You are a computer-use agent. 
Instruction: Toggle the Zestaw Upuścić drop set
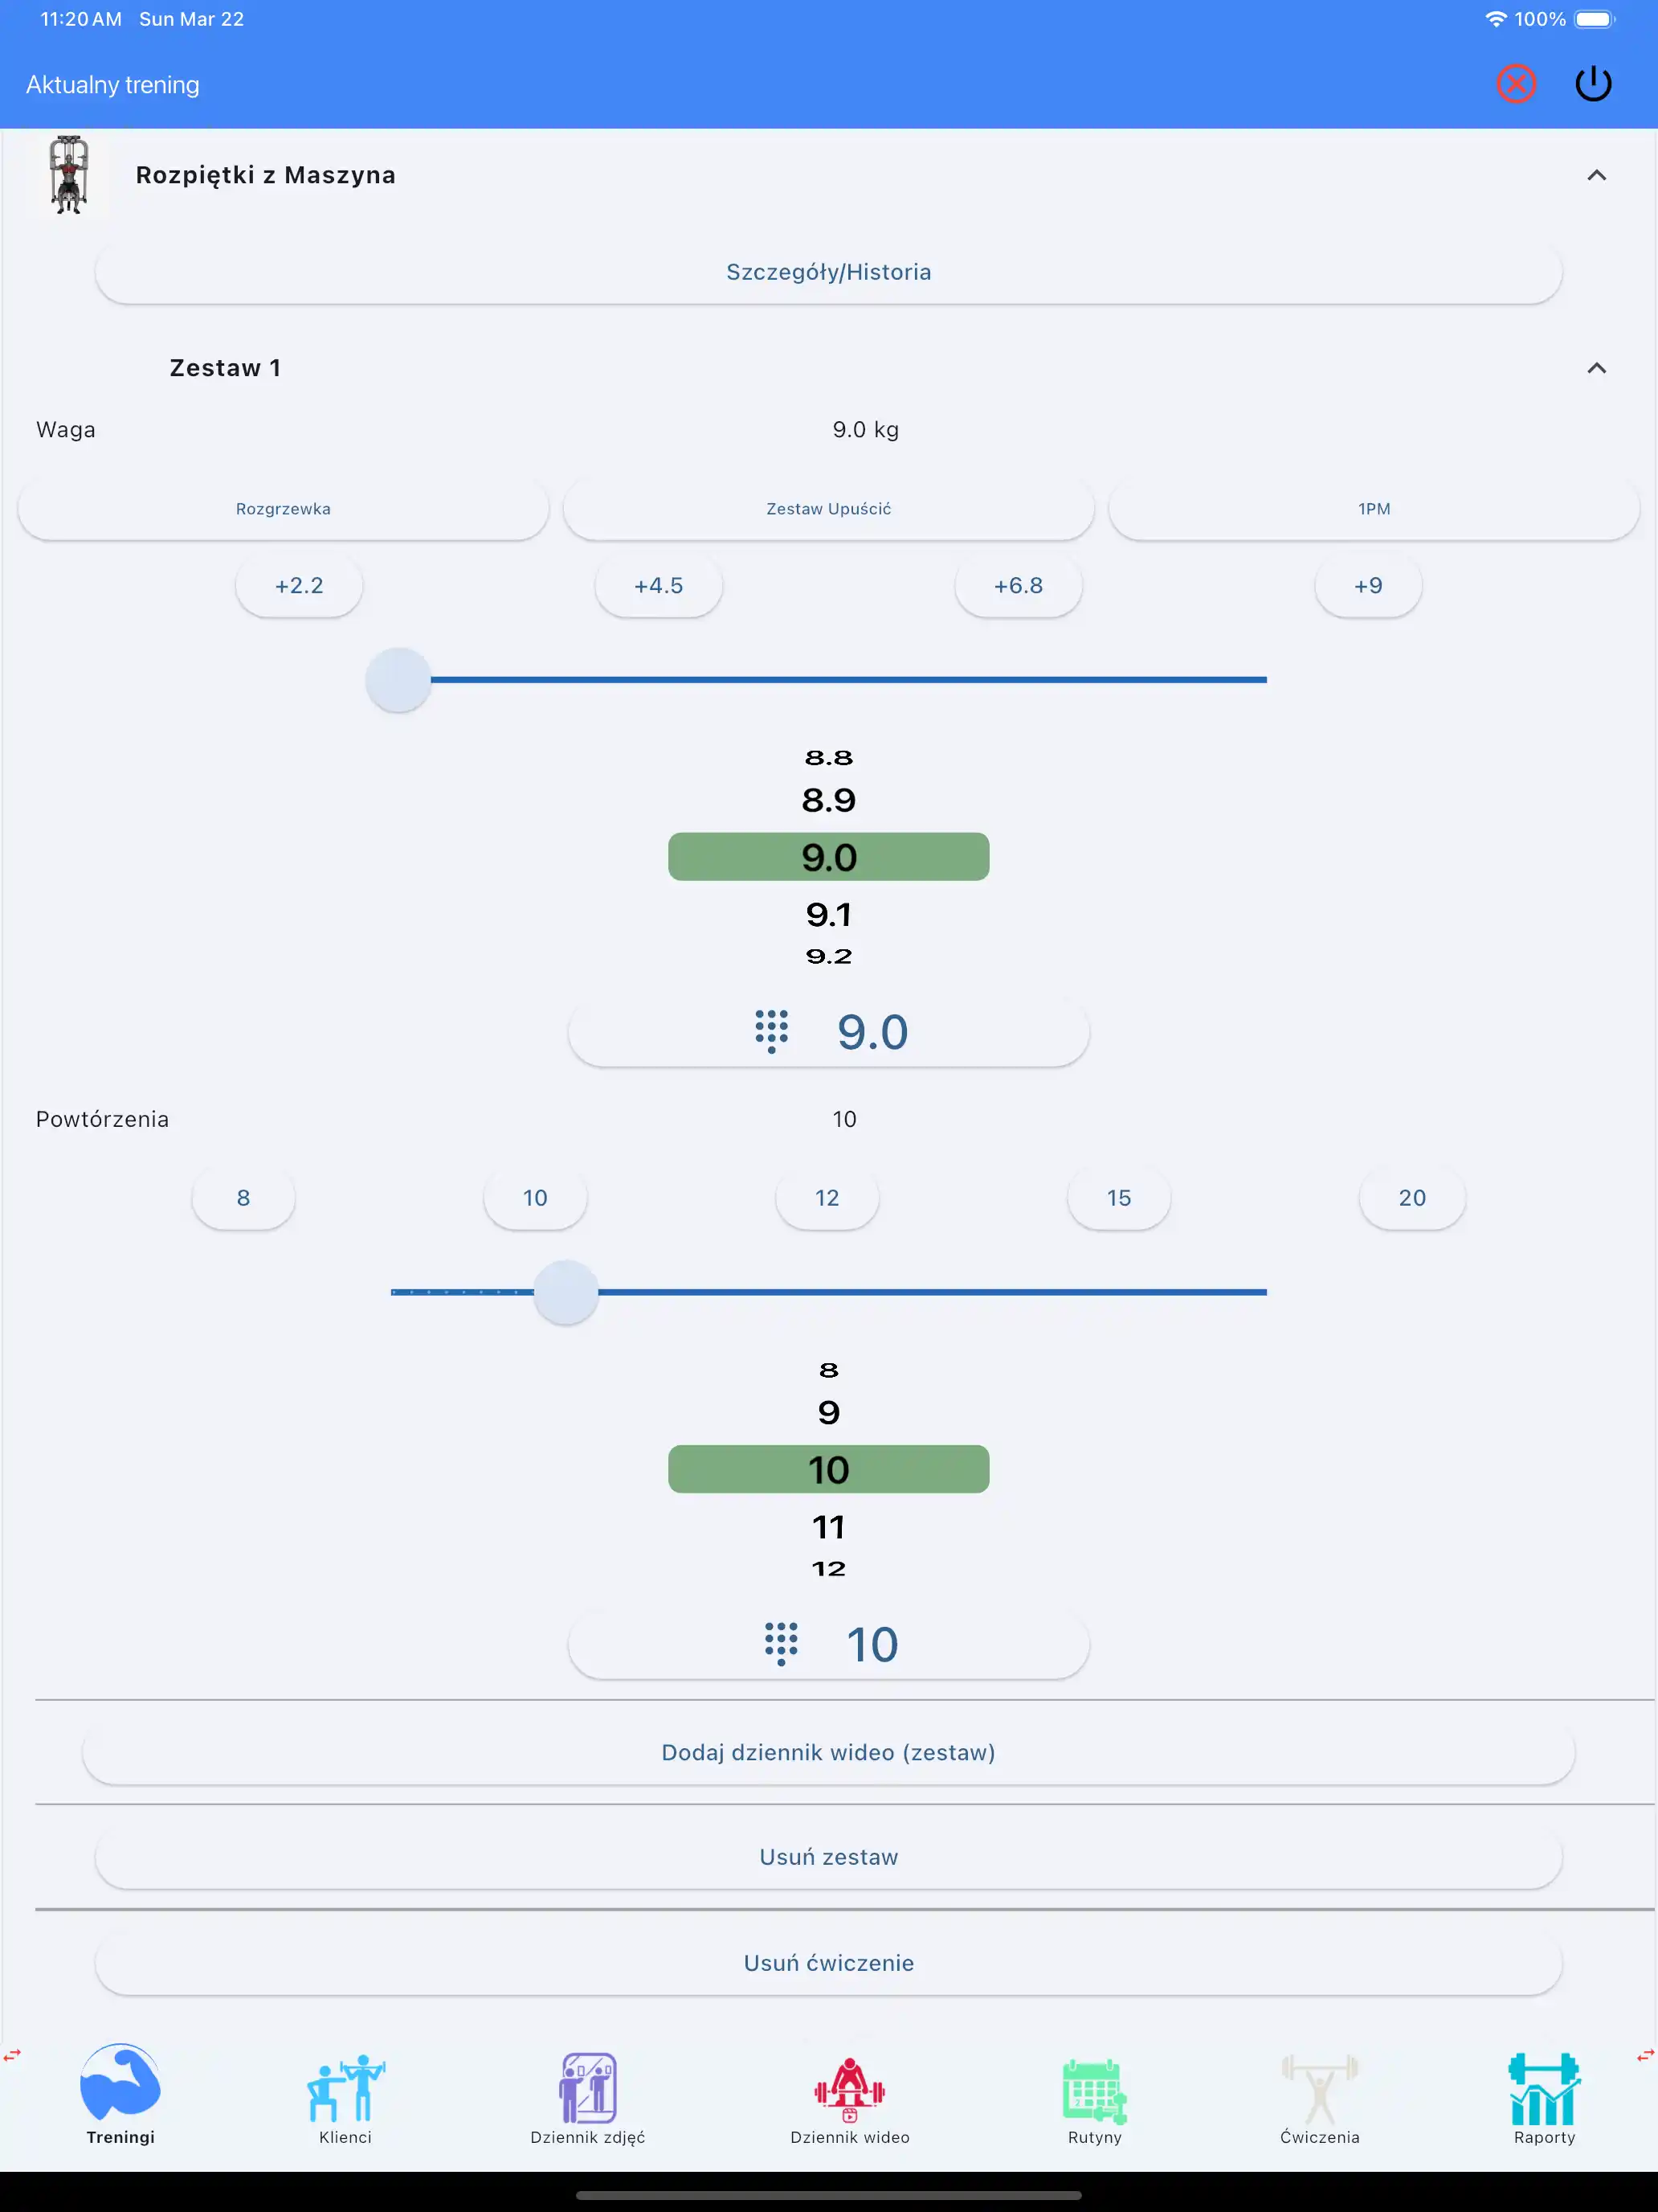tap(828, 509)
